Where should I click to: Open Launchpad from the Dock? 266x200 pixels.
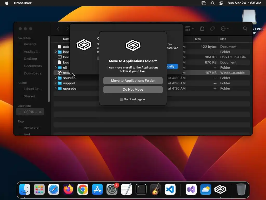[39, 189]
